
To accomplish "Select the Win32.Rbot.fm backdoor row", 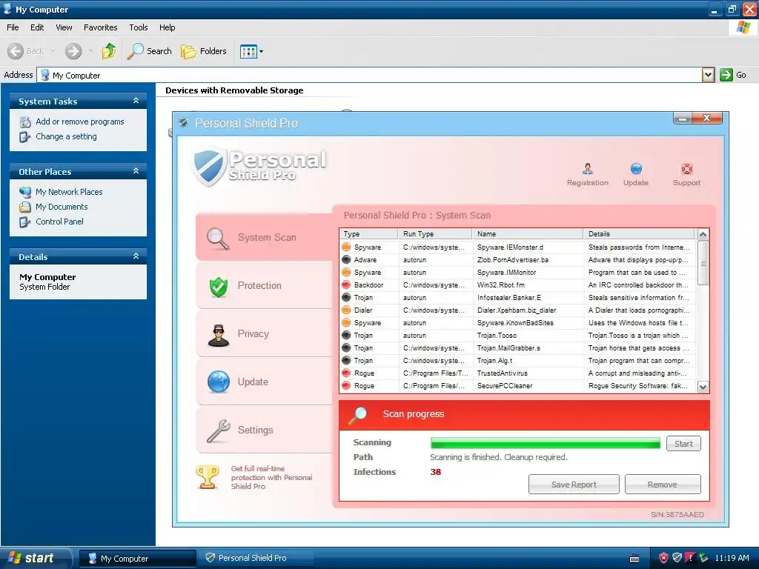I will [x=518, y=285].
